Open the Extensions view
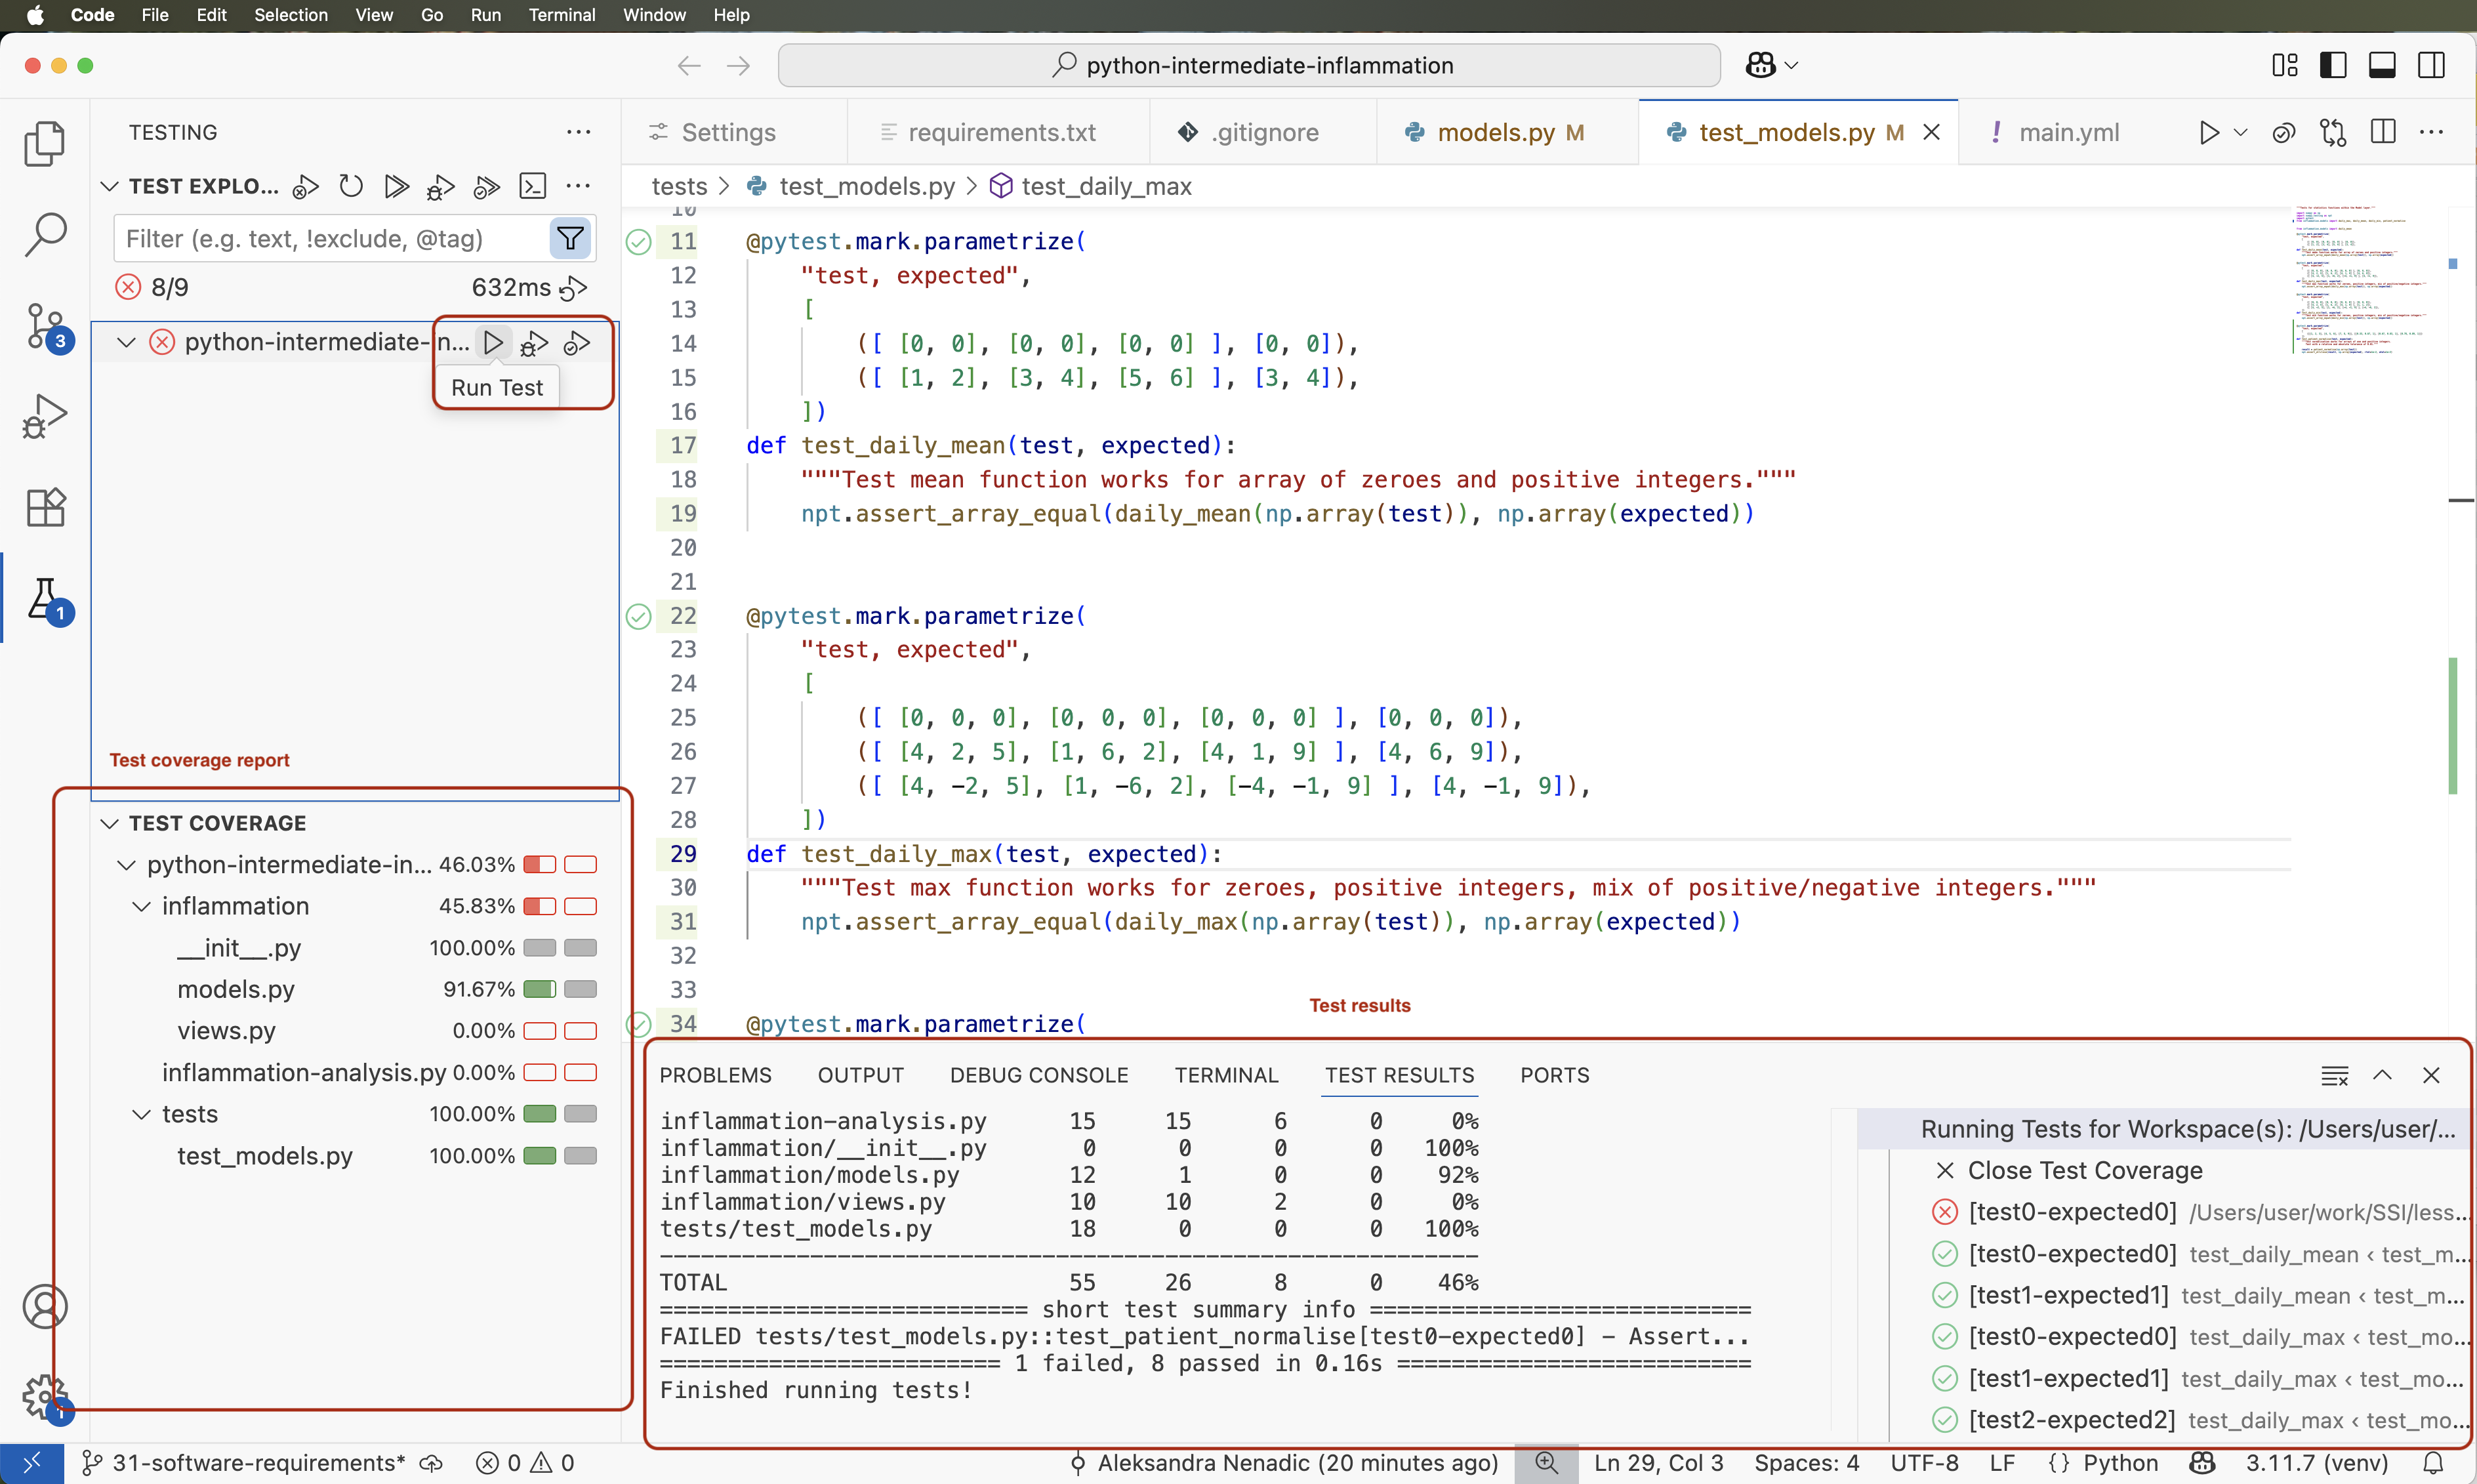Screen dimensions: 2477x1484 (45, 507)
